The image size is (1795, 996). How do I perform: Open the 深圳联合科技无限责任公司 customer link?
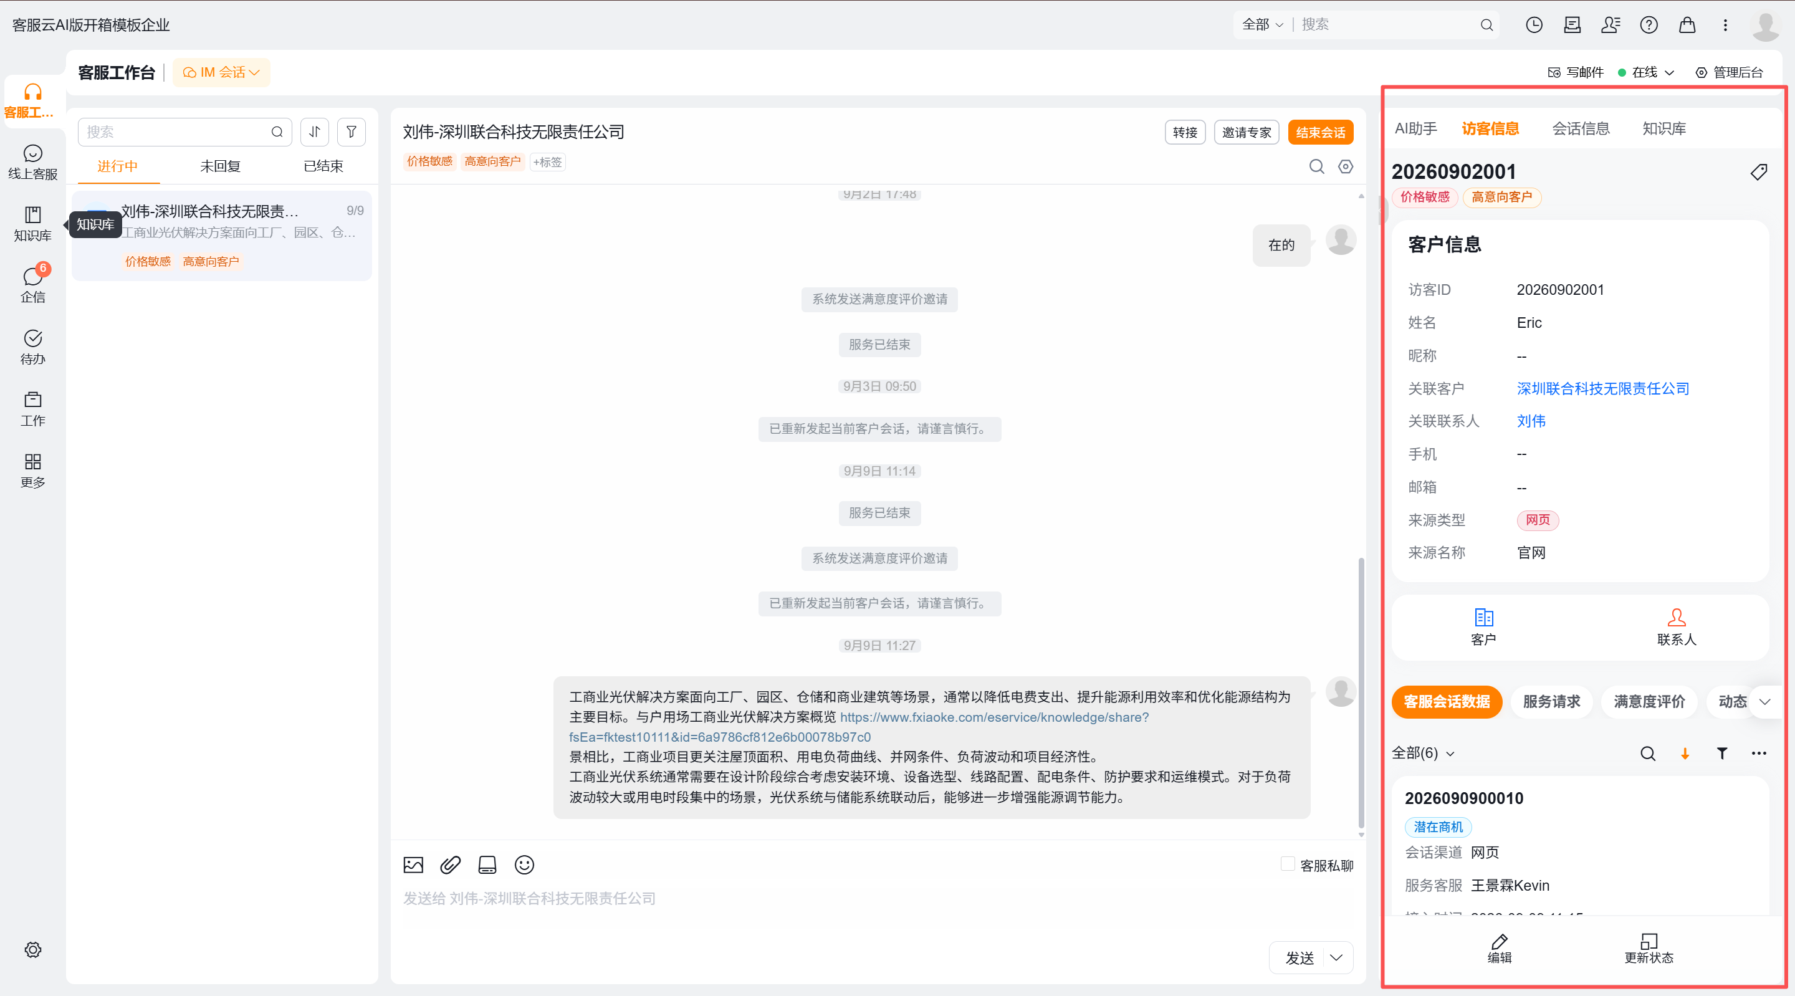pyautogui.click(x=1602, y=389)
